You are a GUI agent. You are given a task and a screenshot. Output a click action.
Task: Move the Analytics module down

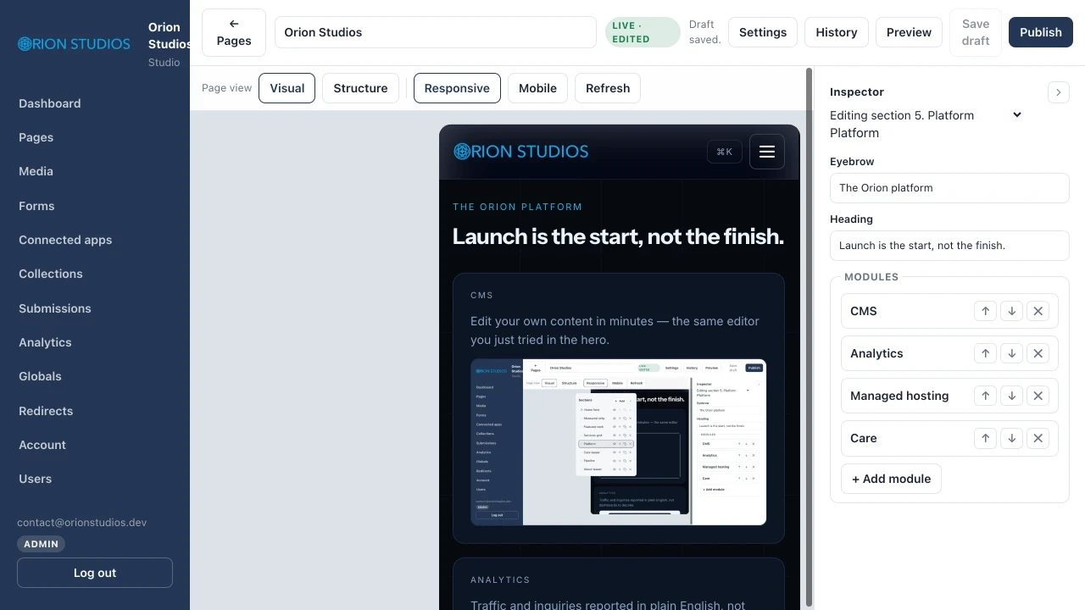[x=1011, y=353]
